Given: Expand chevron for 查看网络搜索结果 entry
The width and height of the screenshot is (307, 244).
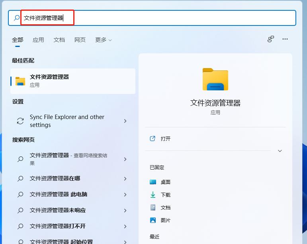Looking at the screenshot, I should coord(125,159).
